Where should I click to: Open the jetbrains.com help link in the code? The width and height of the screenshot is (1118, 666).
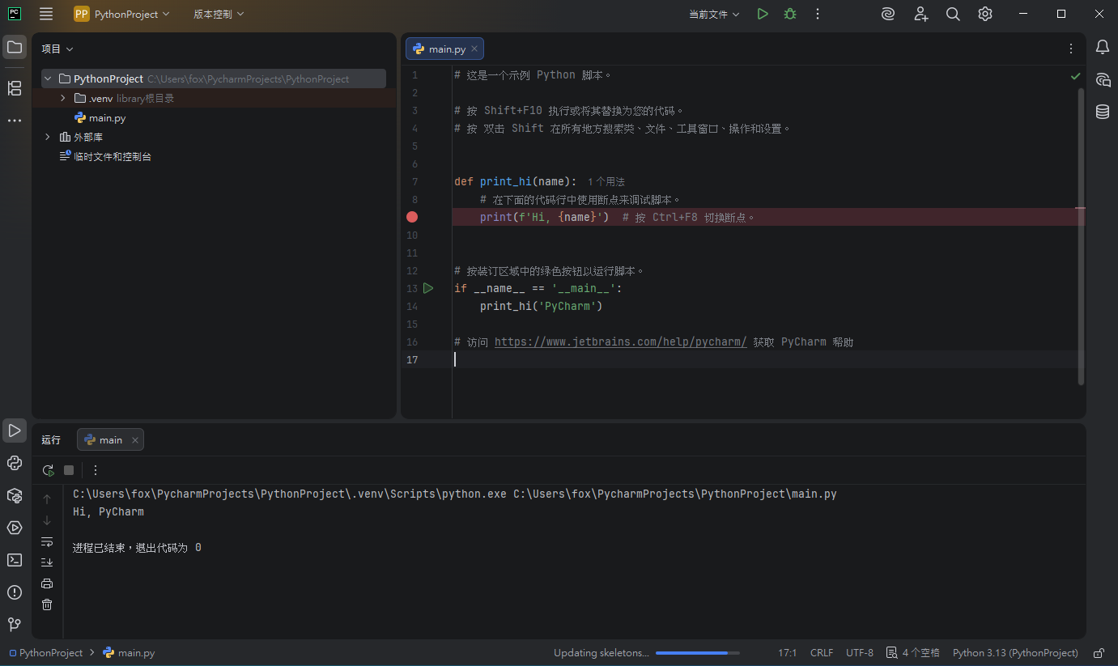click(620, 342)
